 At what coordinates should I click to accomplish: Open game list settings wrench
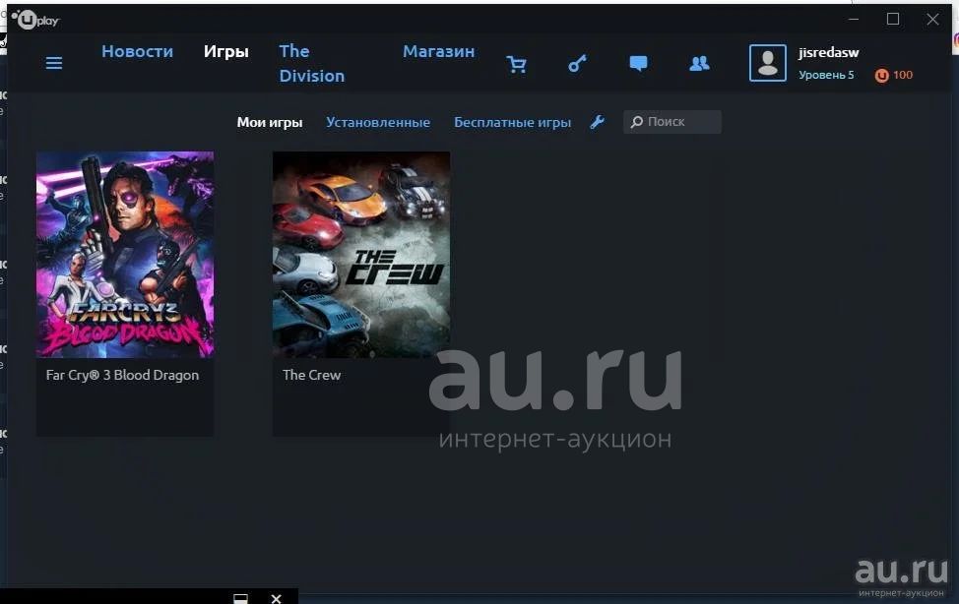(597, 122)
